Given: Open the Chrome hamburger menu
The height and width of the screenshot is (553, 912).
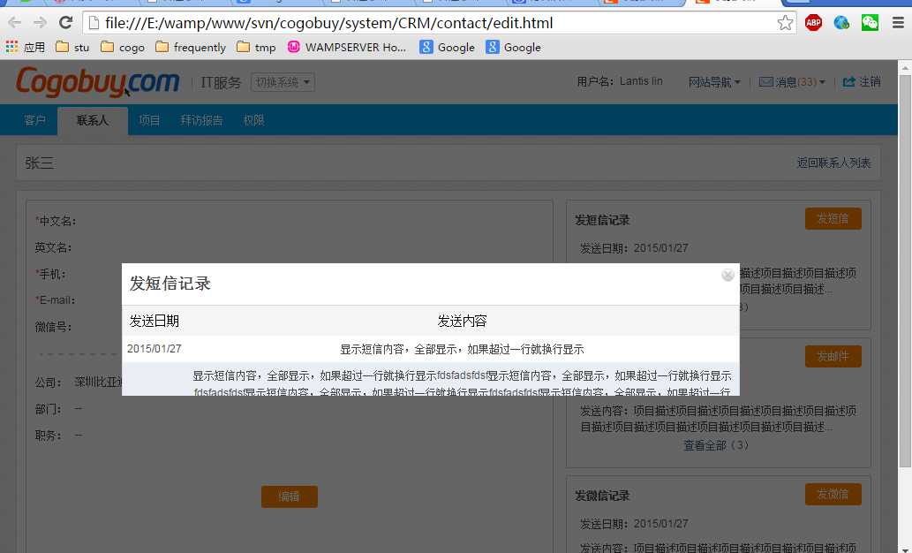Looking at the screenshot, I should [x=898, y=23].
